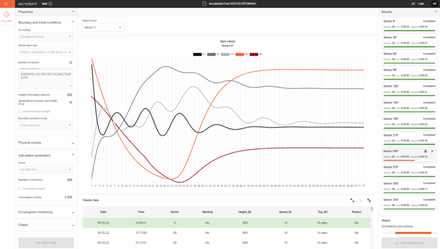Open the Logs panel

(418, 4)
